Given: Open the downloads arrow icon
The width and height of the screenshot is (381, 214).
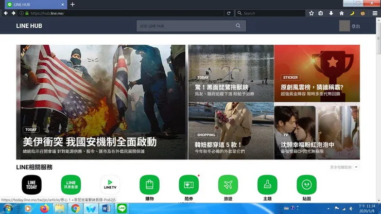Looking at the screenshot, I should tap(331, 13).
